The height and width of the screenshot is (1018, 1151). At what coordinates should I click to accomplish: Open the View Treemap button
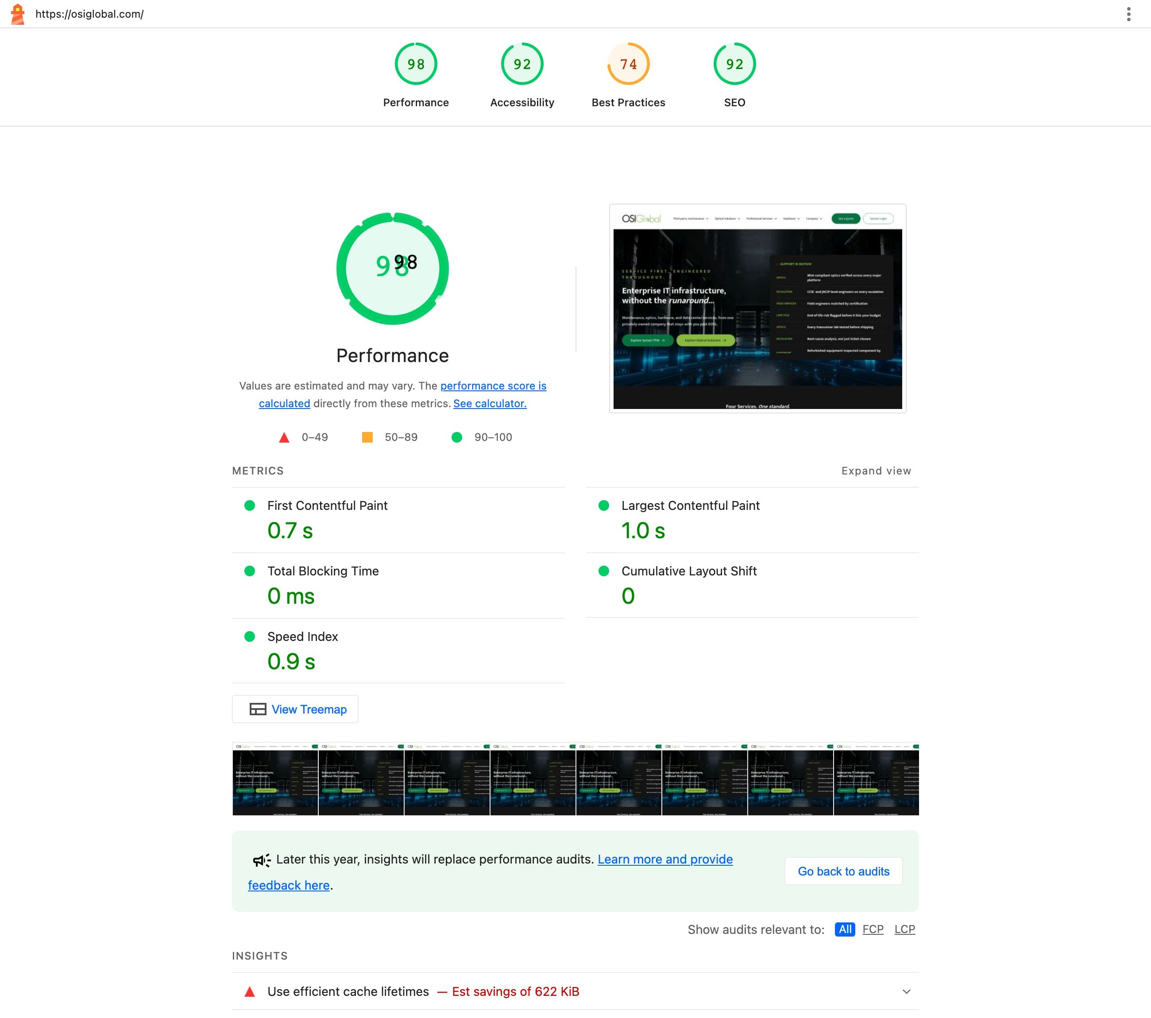[295, 710]
